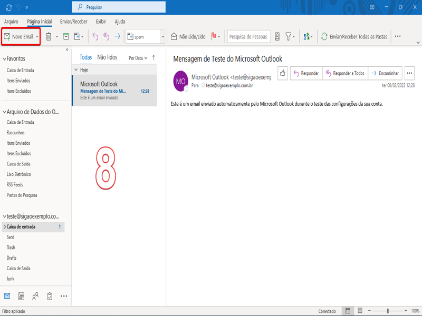Archive the message using the archive icon
422x316 pixels.
(66, 37)
